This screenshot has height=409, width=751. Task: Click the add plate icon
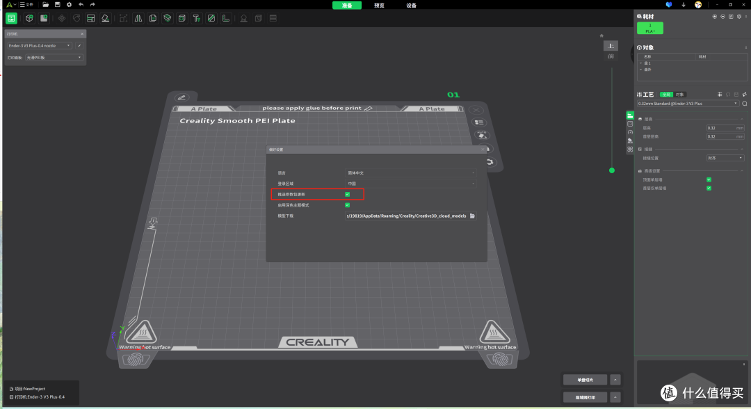pos(44,18)
